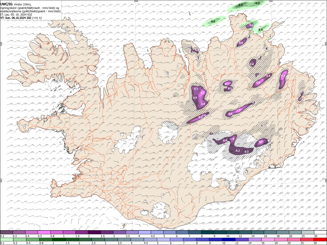Click the '0.8' value in the green offshore area
The height and width of the screenshot is (245, 327).
click(241, 5)
